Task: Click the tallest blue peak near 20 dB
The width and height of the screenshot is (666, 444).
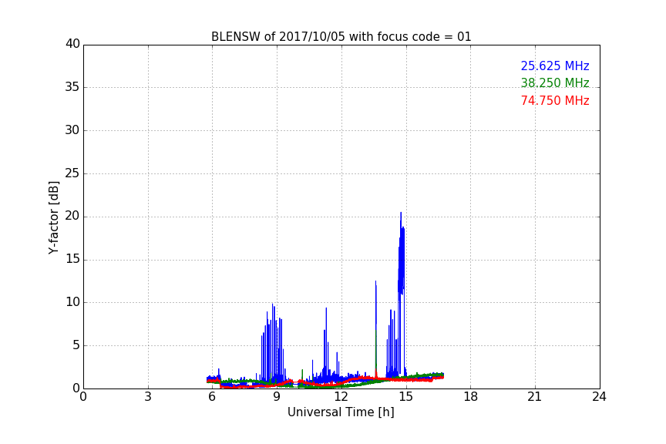Action: click(401, 255)
